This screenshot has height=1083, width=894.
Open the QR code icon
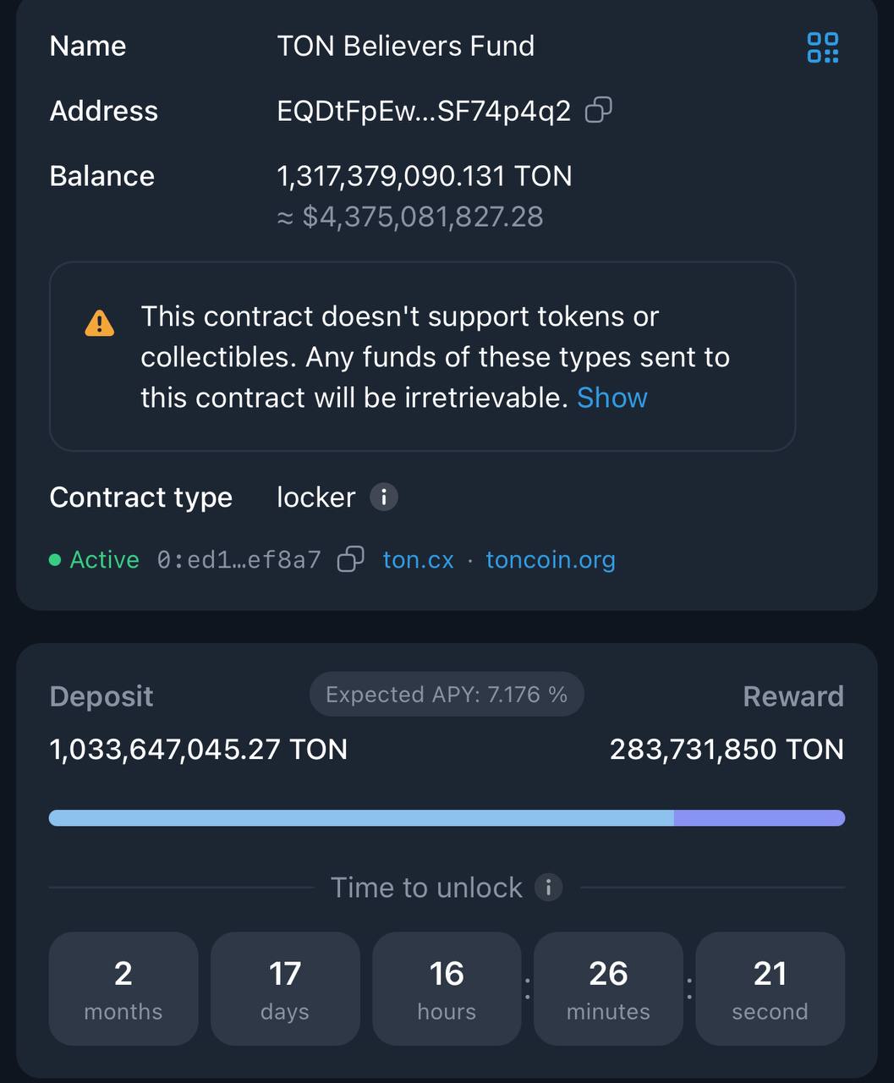point(822,47)
